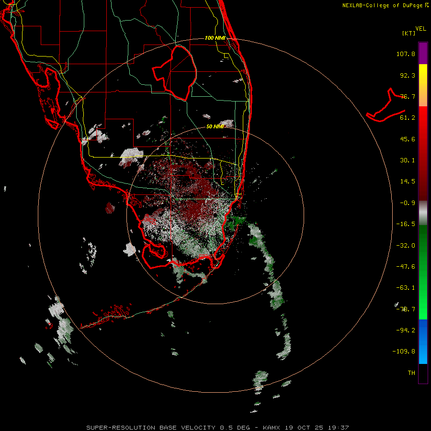Click the NEXLAB-College of DuPage label

[x=385, y=5]
